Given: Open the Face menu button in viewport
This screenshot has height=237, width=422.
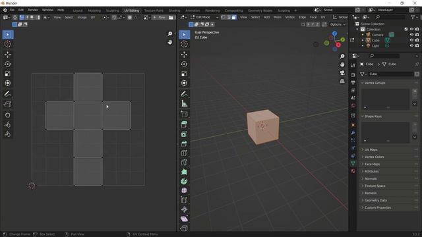Looking at the screenshot, I should [313, 17].
